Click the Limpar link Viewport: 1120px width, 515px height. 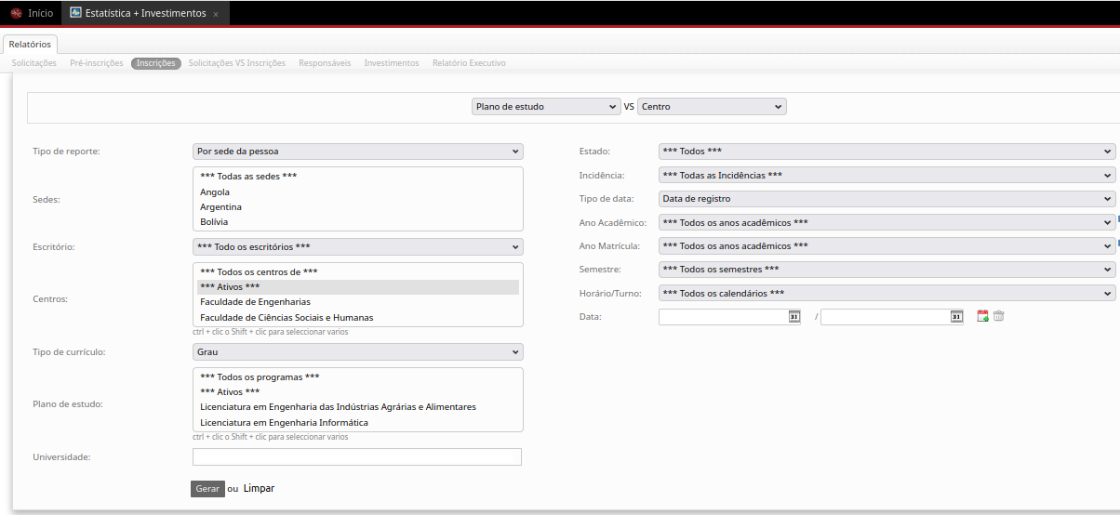click(259, 489)
